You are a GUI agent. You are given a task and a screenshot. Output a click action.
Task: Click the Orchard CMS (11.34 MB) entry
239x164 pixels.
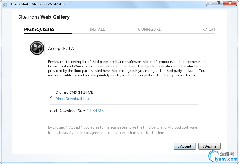click(75, 92)
